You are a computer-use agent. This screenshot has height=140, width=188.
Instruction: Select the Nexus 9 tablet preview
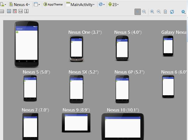[76, 123]
